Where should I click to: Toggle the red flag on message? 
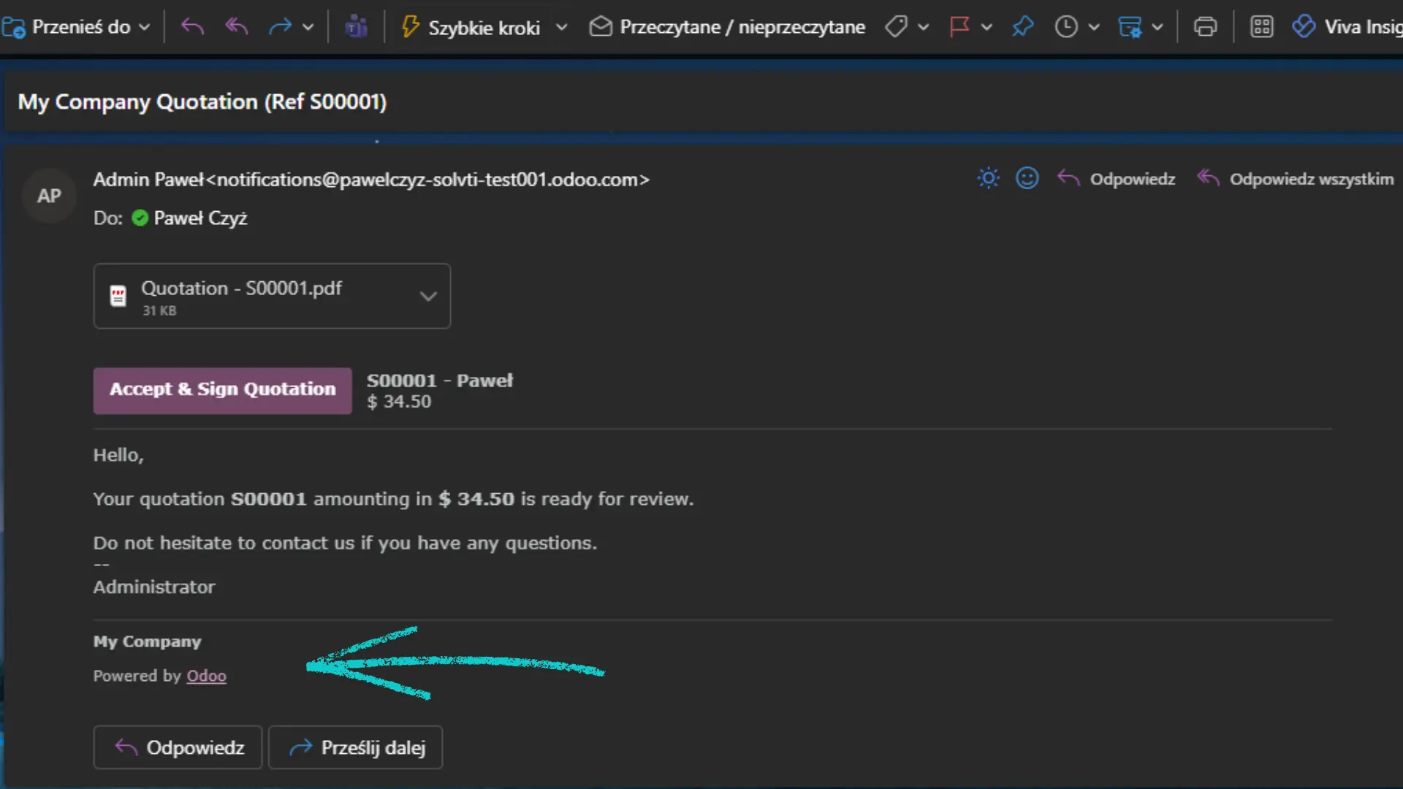959,27
